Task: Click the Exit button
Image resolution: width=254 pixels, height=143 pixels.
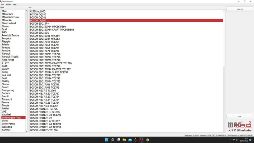Action: 240,117
